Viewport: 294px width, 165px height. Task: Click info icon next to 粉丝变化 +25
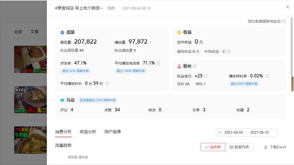[x=206, y=76]
